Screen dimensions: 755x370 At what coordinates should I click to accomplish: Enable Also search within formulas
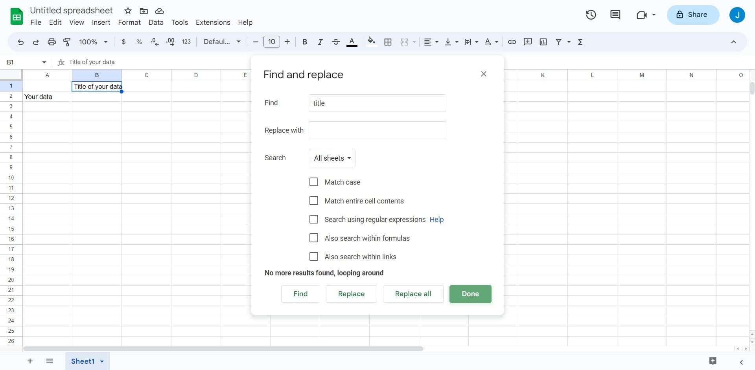[314, 238]
